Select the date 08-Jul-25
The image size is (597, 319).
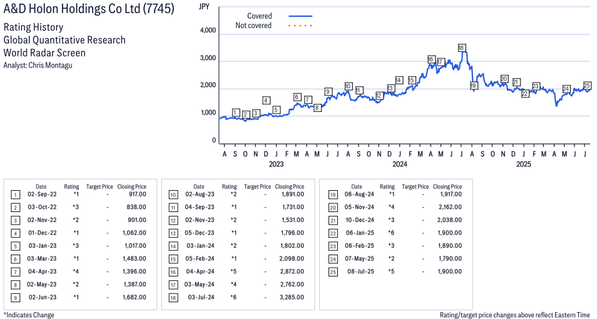click(360, 272)
